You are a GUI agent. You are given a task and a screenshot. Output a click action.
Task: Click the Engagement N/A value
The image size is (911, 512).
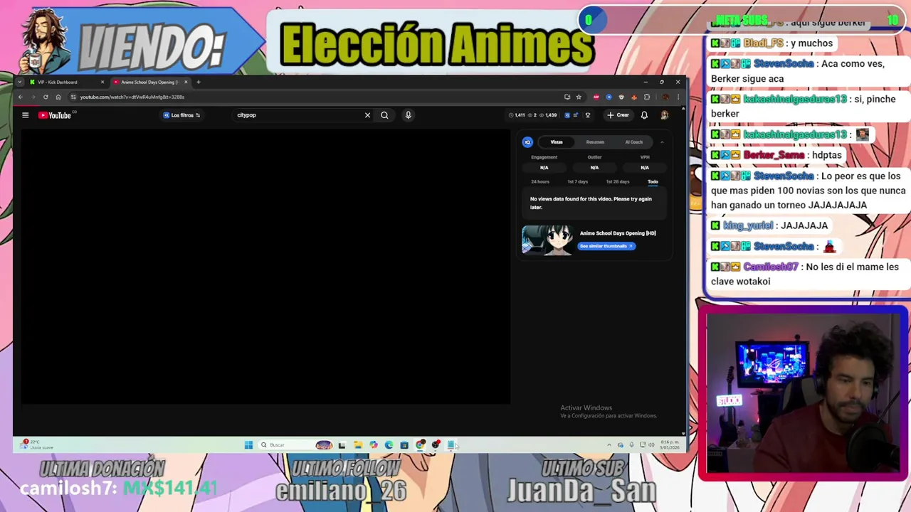(x=544, y=168)
